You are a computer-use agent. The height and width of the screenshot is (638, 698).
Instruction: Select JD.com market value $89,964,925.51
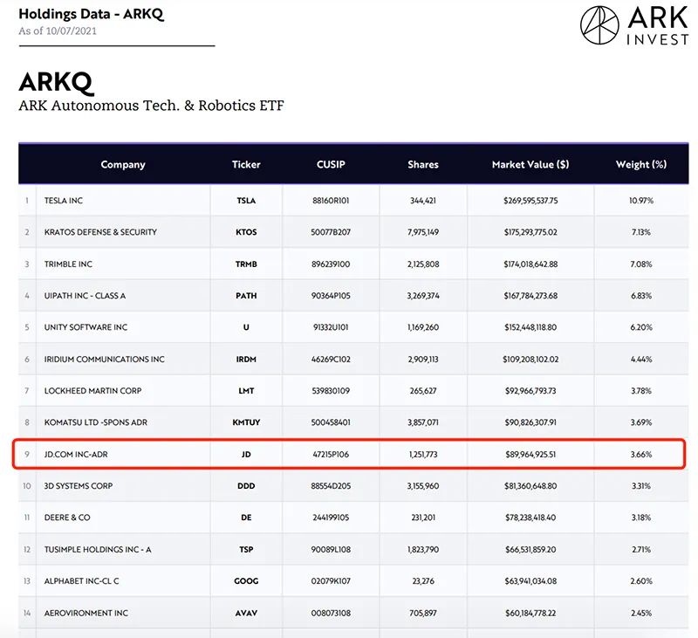530,455
